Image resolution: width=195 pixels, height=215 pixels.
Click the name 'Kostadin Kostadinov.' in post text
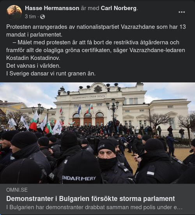33,58
